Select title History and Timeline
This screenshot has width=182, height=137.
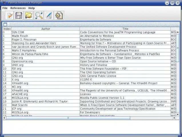[x=125, y=65]
